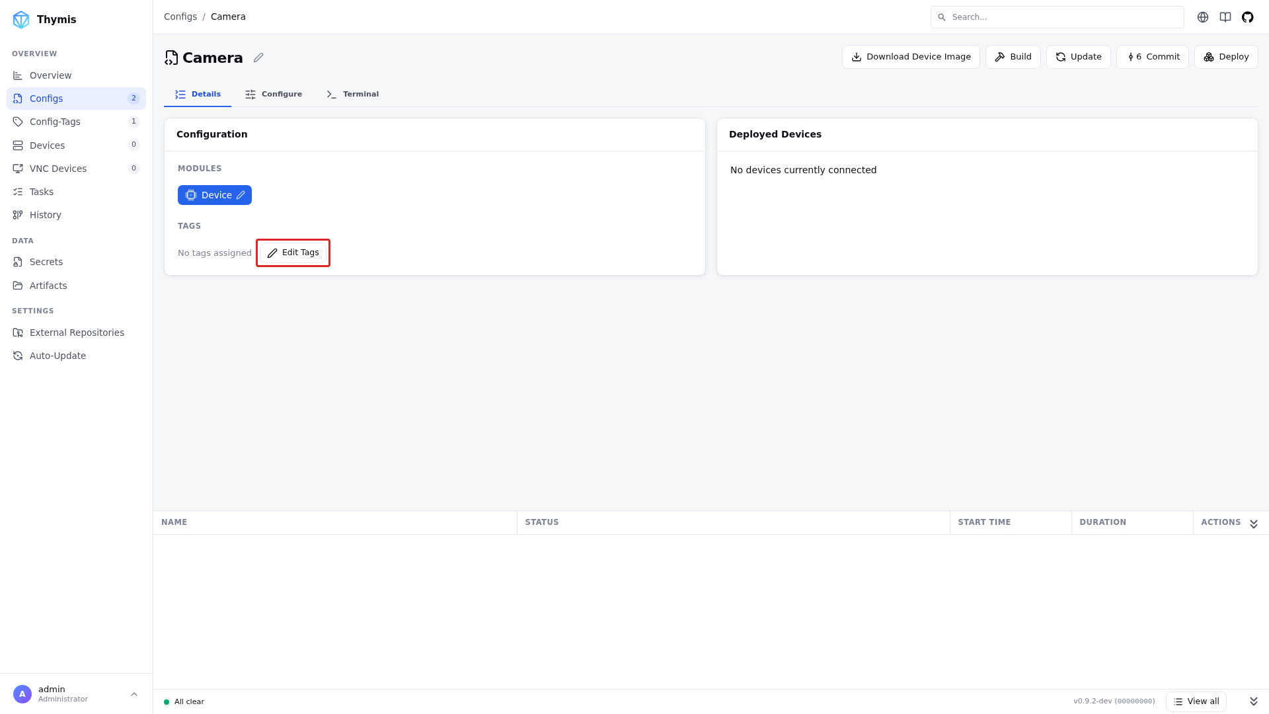Switch to the Configure tab
Screen dimensions: 1269x714
273,94
